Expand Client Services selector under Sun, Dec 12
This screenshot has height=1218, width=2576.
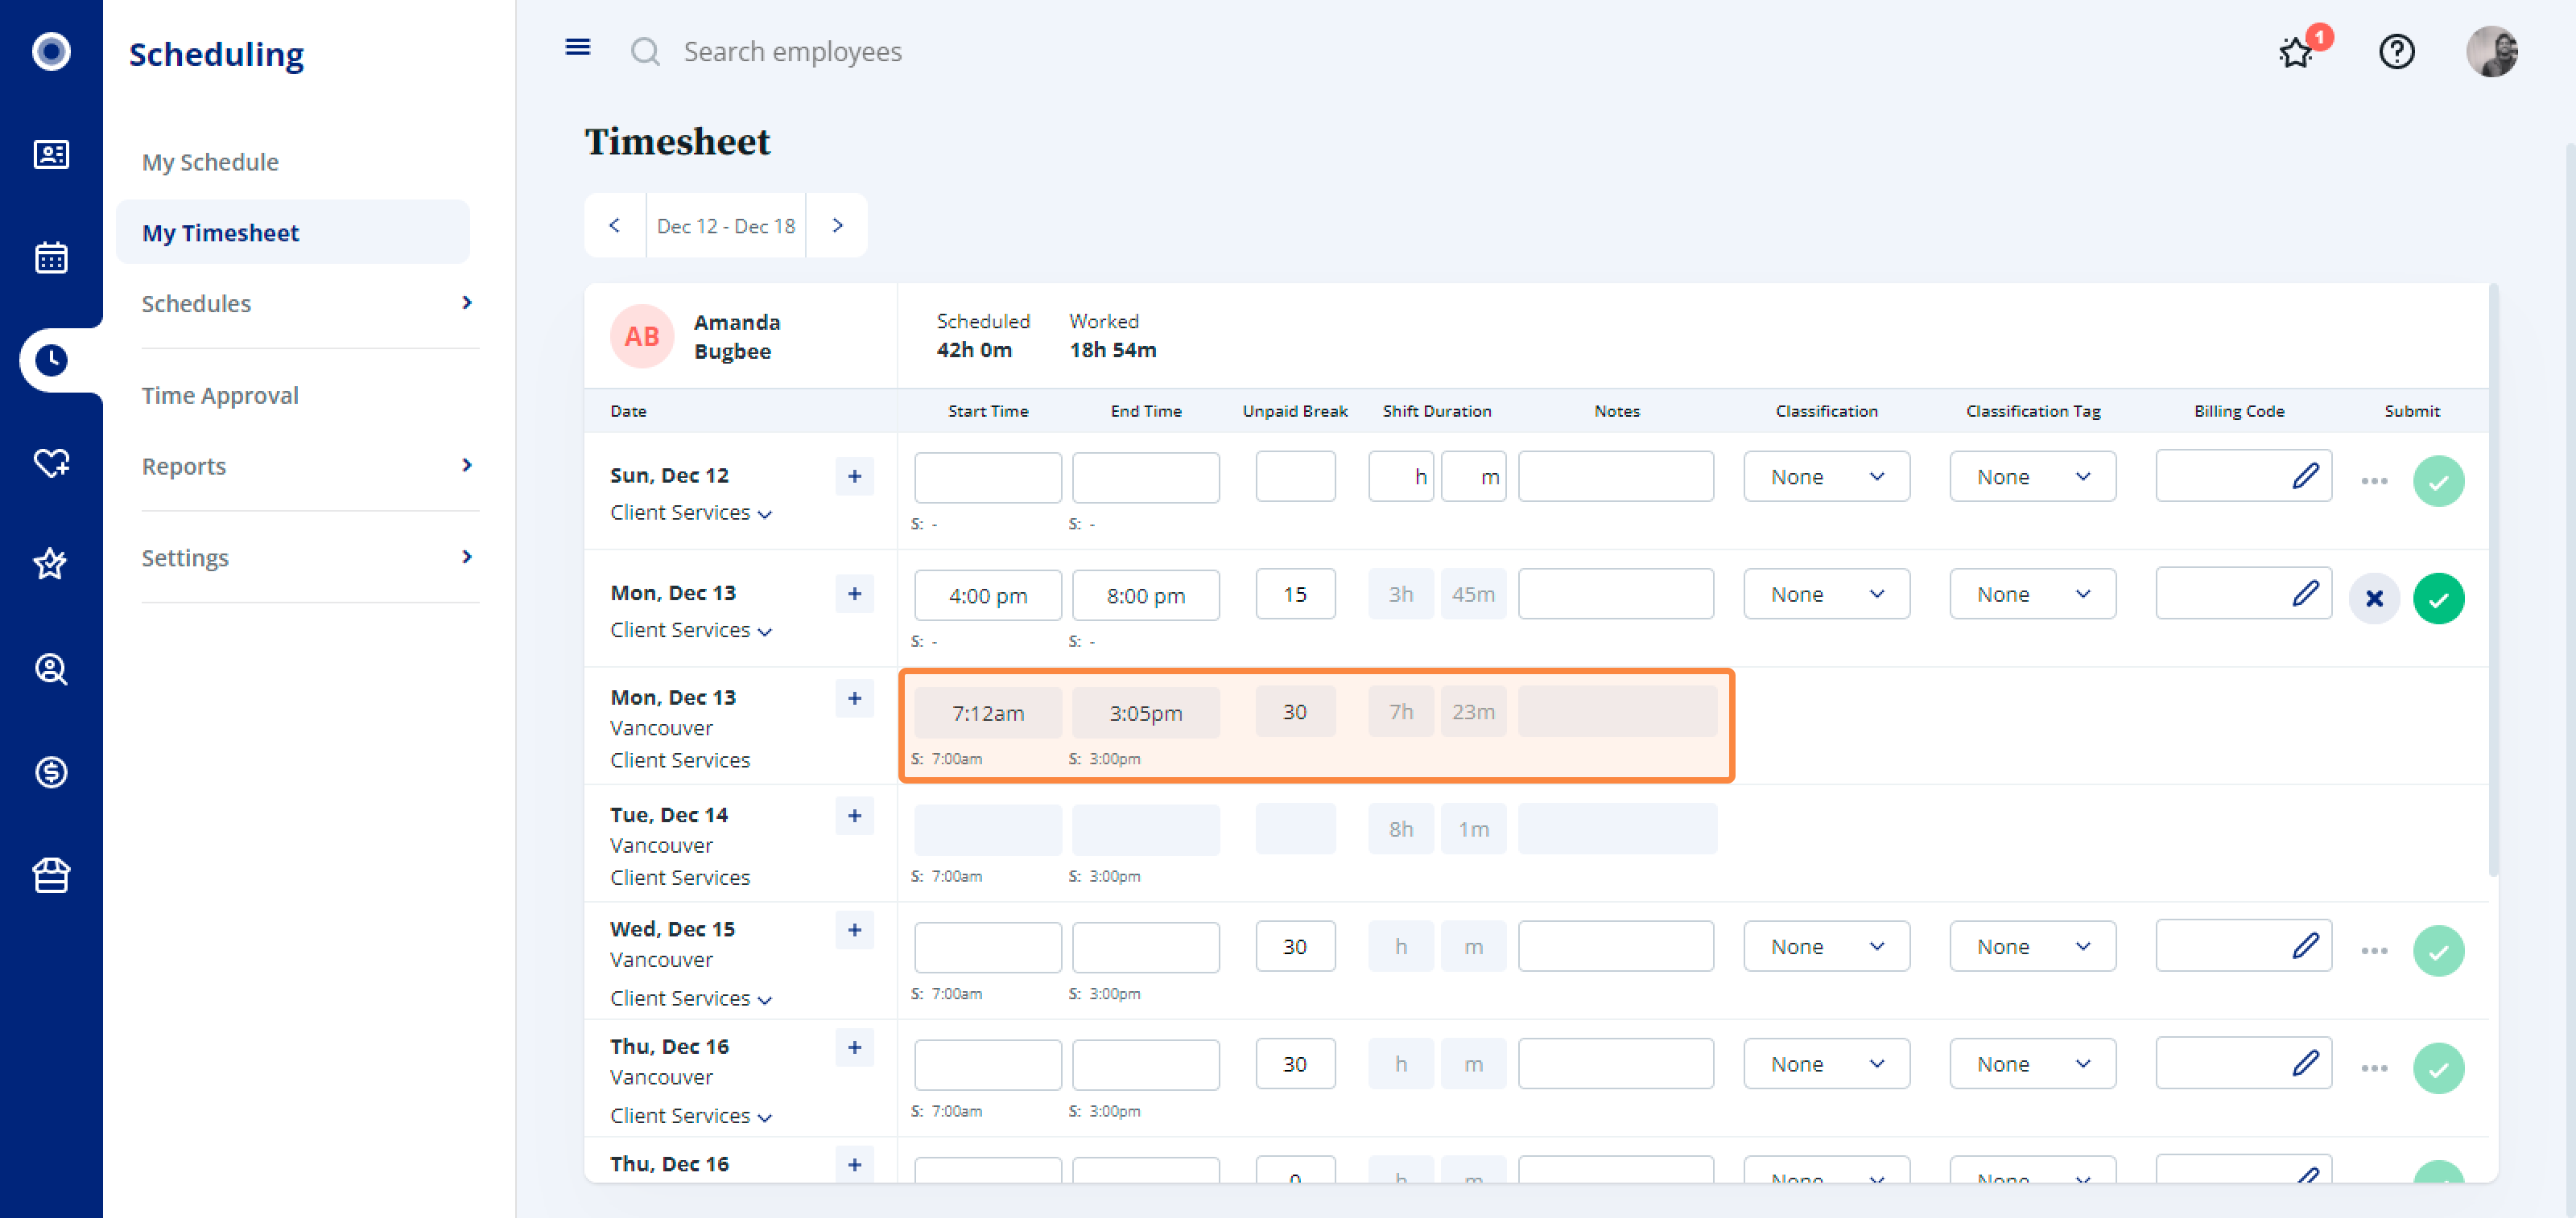[691, 512]
